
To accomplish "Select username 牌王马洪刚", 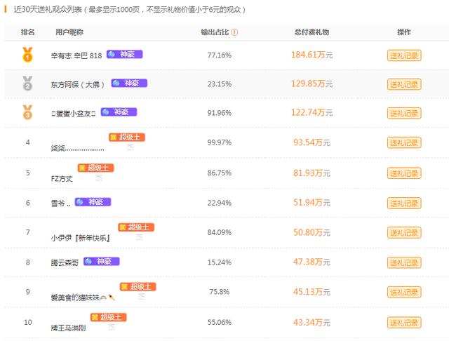I will point(69,328).
